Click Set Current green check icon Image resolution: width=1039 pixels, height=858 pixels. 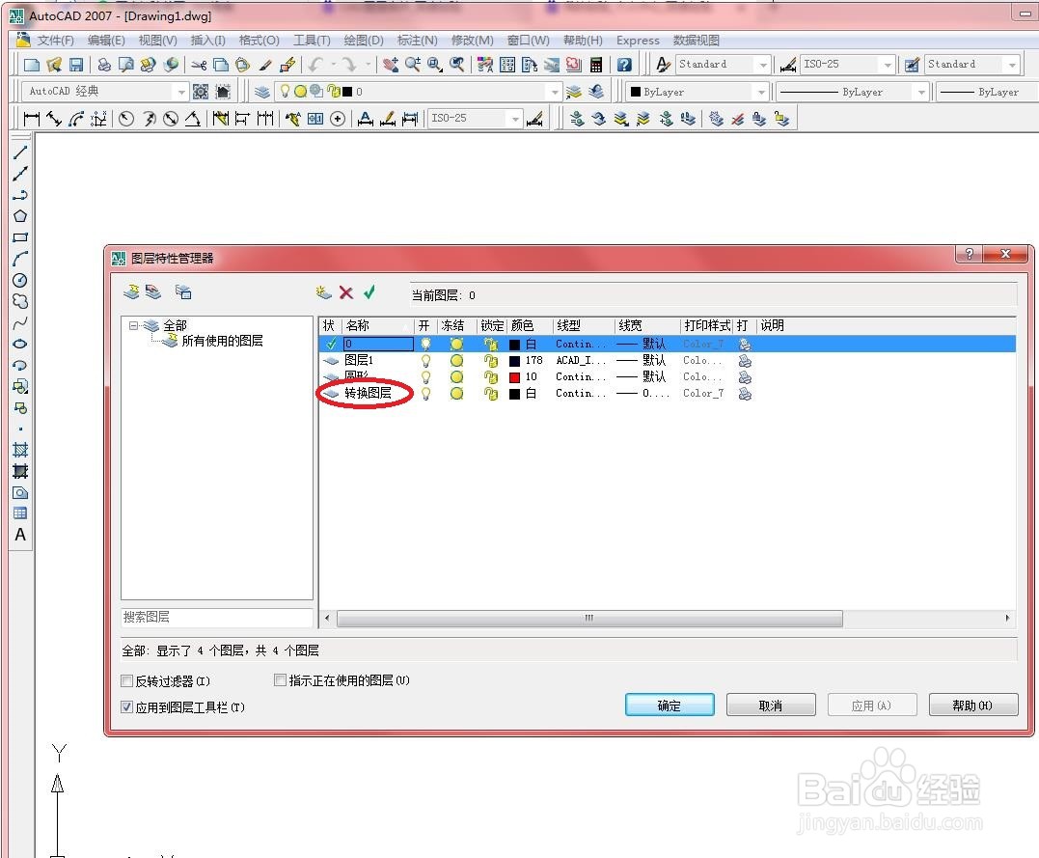[369, 292]
